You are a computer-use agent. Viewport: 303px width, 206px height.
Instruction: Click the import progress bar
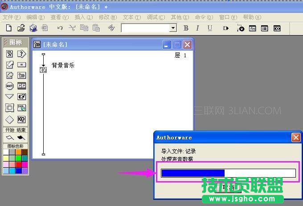pos(228,173)
